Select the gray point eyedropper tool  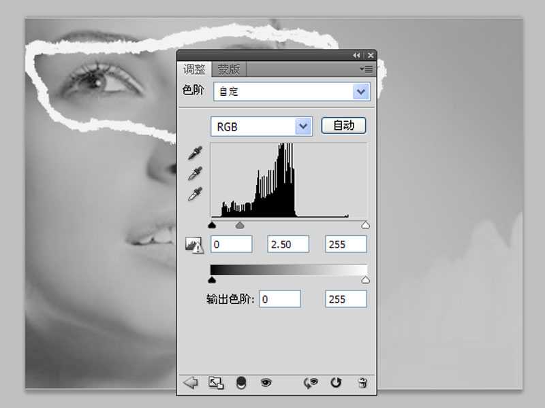tap(194, 173)
